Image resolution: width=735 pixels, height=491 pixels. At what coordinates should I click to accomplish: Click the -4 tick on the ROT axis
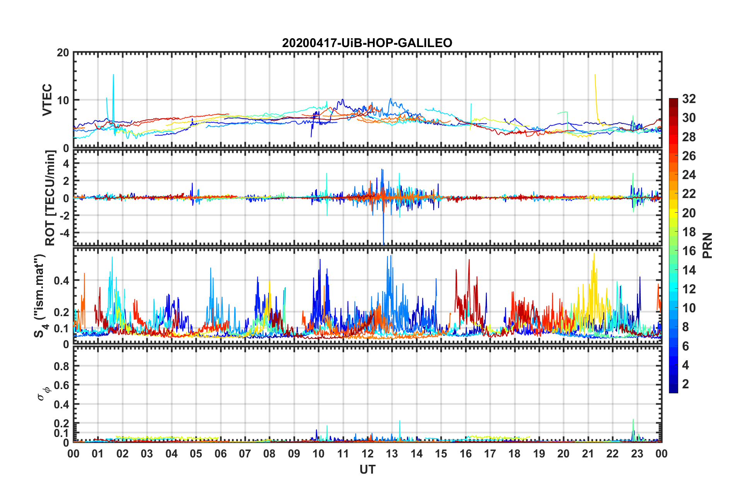pyautogui.click(x=65, y=233)
